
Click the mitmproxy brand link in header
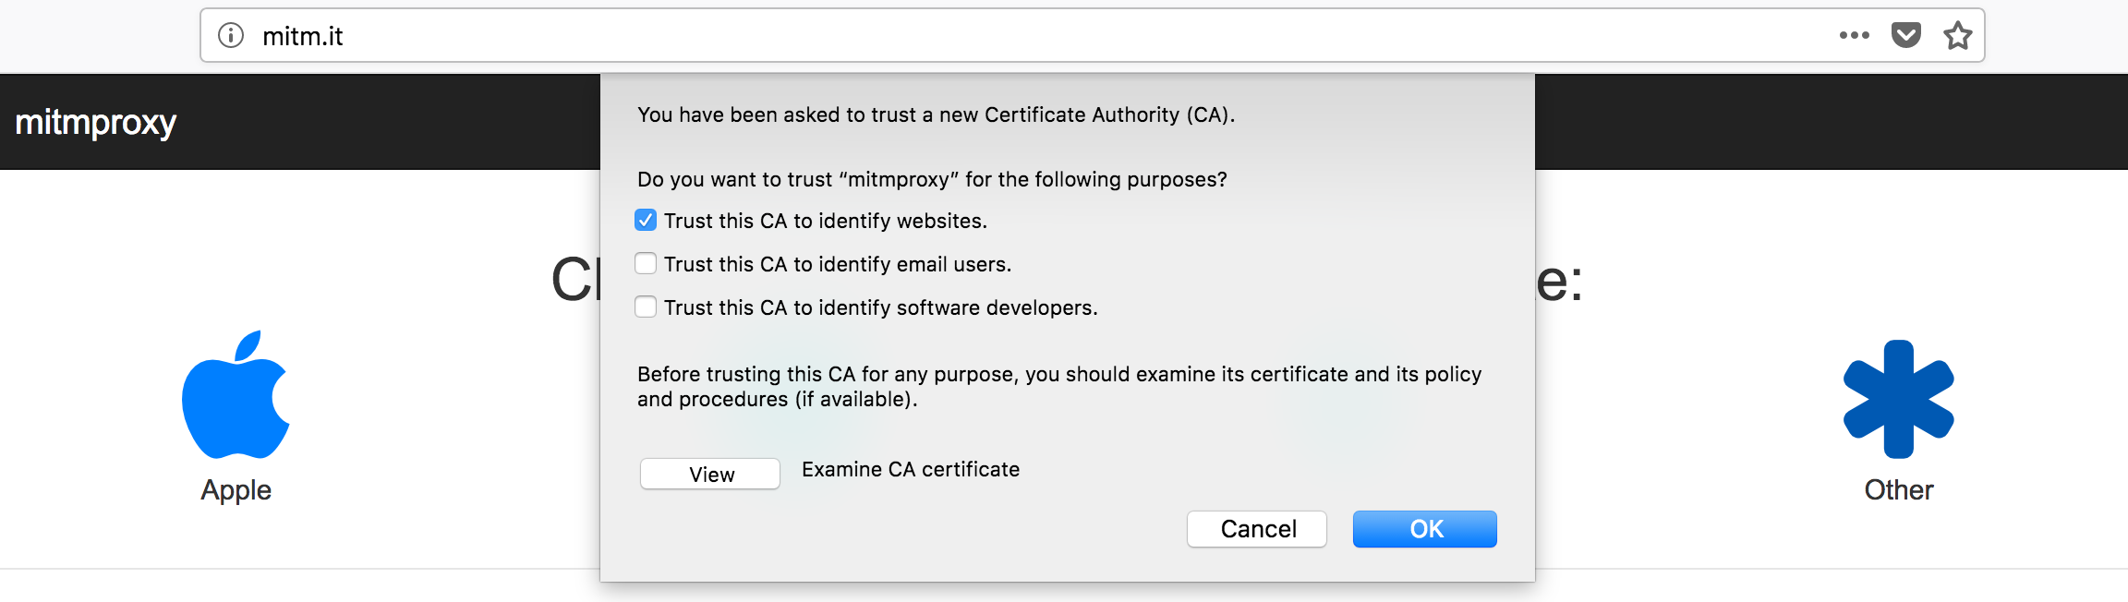click(96, 122)
